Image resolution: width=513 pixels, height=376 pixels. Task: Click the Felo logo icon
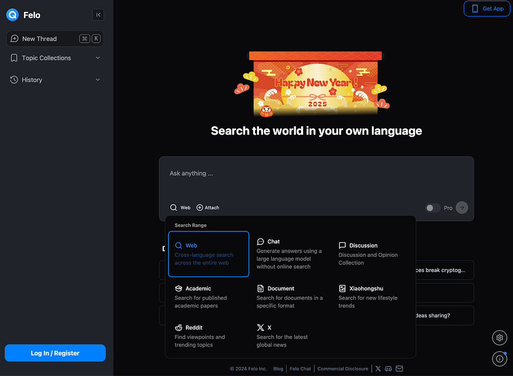[13, 15]
